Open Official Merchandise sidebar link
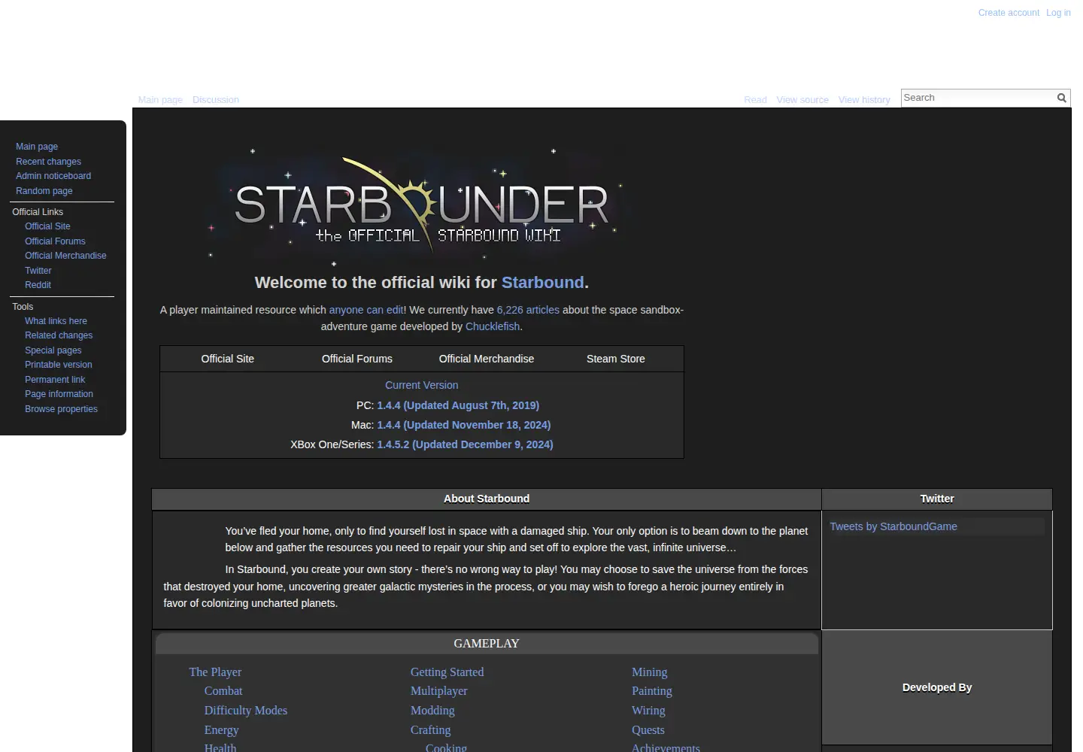 point(65,256)
